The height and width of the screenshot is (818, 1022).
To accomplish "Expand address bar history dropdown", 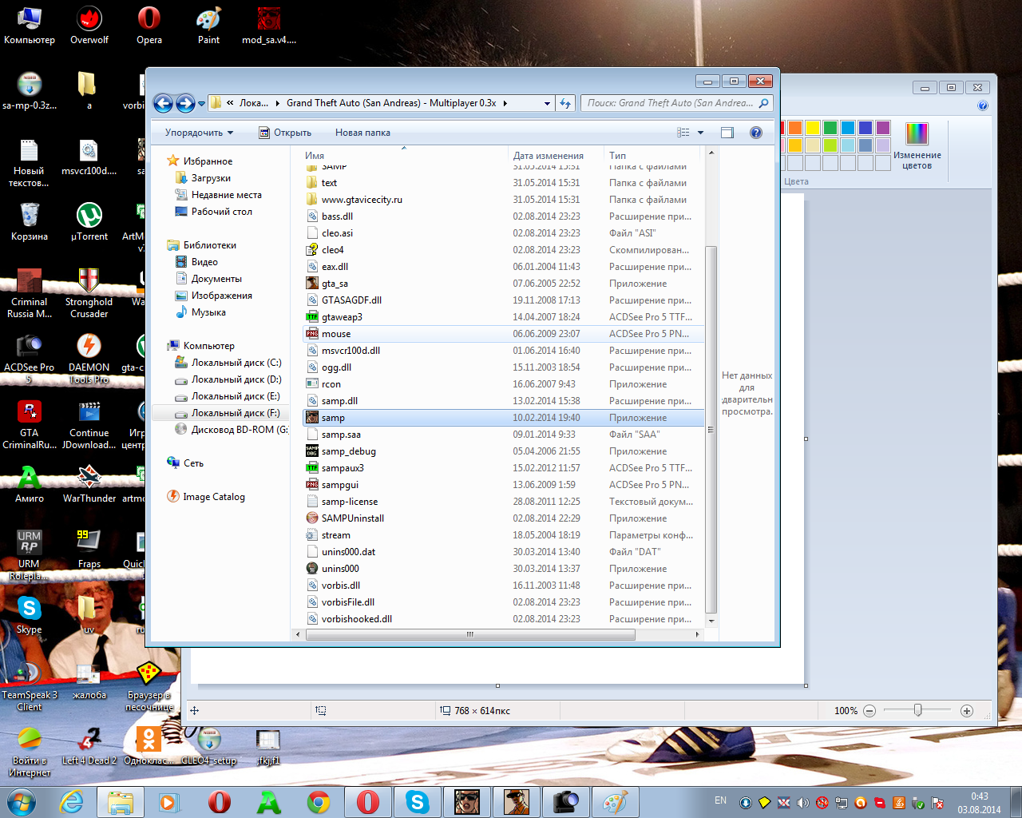I will pos(547,103).
